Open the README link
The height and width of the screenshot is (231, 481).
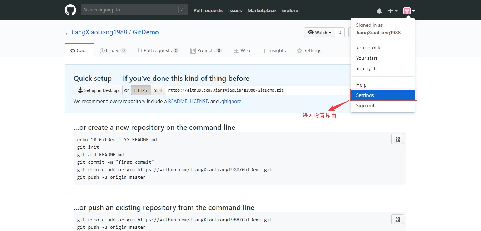pos(178,101)
